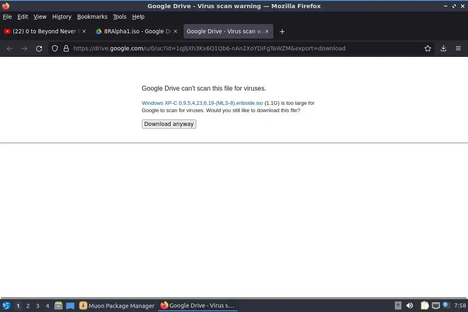This screenshot has height=312, width=468.
Task: Open the Firefox downloads panel
Action: point(443,48)
